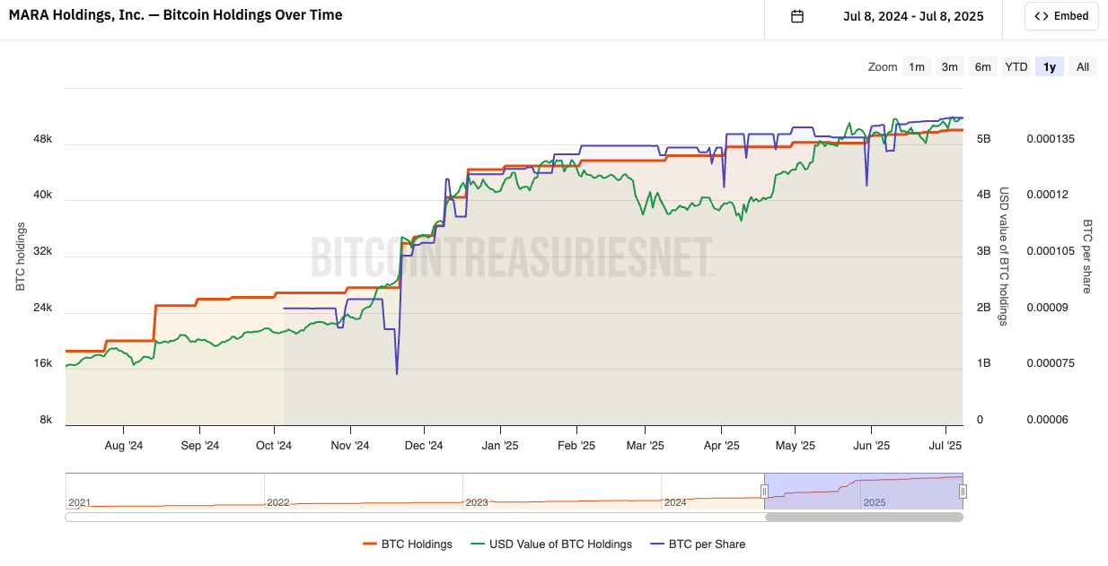The image size is (1108, 566).
Task: Select the 3m zoom range
Action: click(x=949, y=66)
